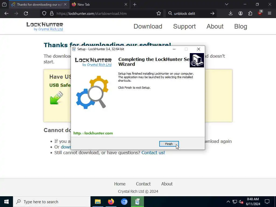Click the footer Contact link

coord(143,184)
